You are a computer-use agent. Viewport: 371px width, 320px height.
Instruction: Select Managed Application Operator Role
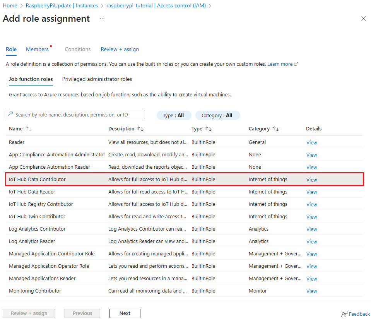[x=185, y=266]
